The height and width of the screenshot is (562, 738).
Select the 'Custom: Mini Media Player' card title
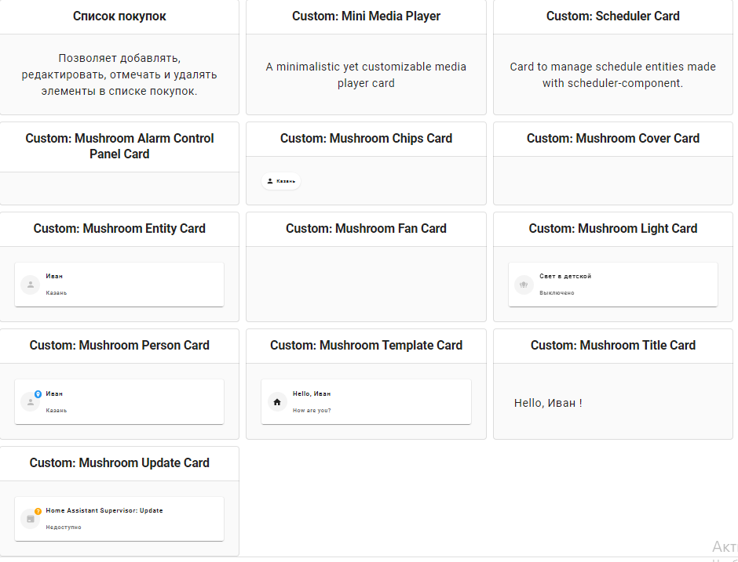point(366,16)
